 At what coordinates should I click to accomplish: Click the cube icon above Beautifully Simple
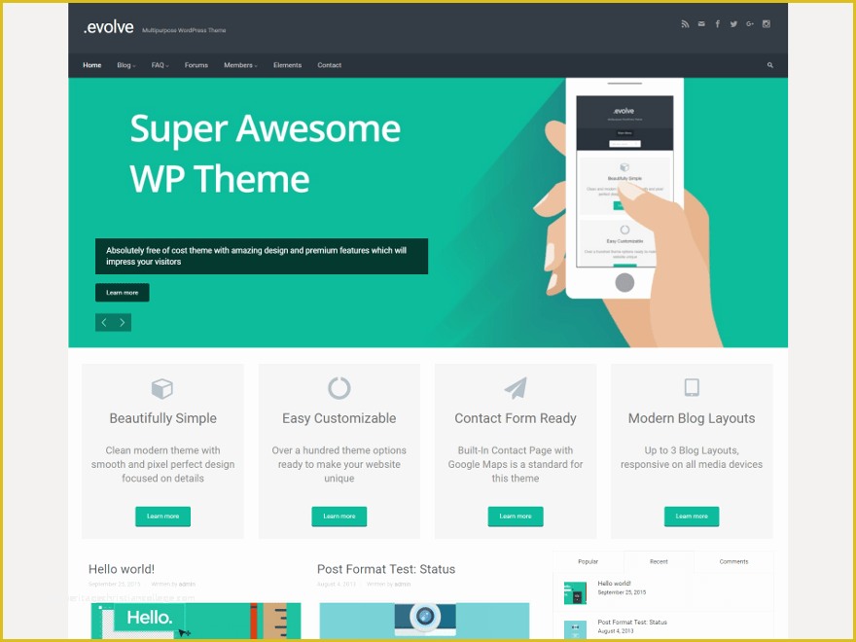(162, 389)
